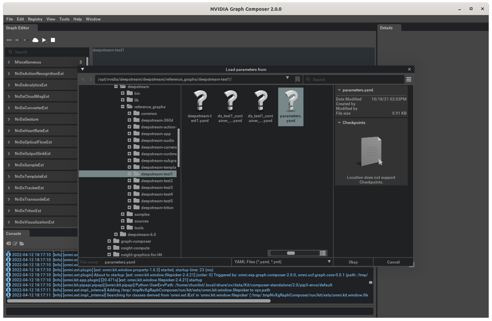Clear console with red X icon
Viewport: 492px width, 321px height.
tap(8, 243)
